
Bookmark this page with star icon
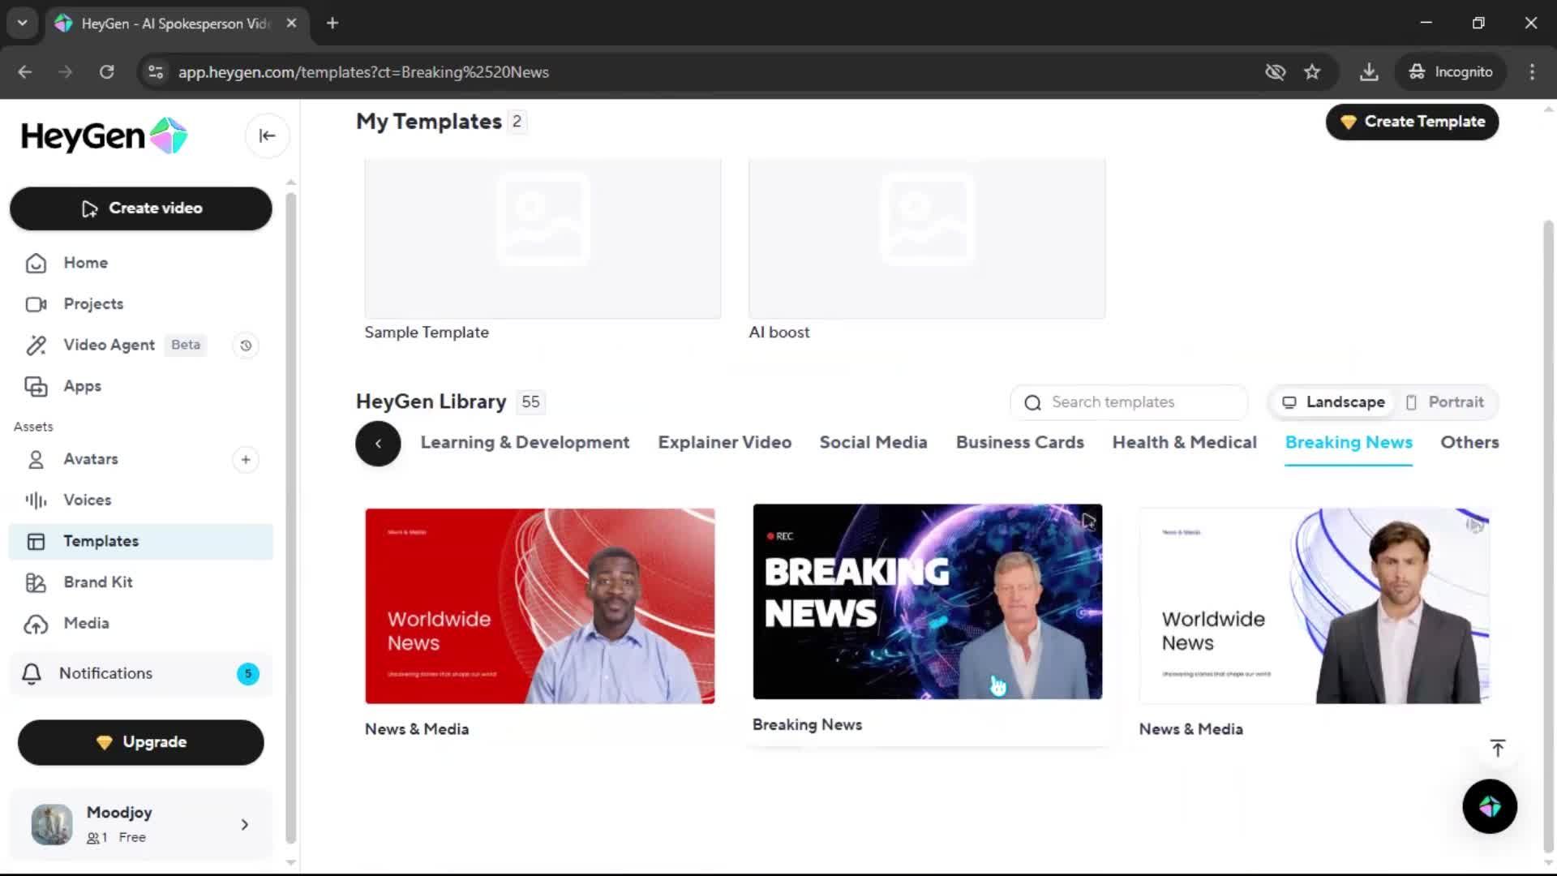1312,72
